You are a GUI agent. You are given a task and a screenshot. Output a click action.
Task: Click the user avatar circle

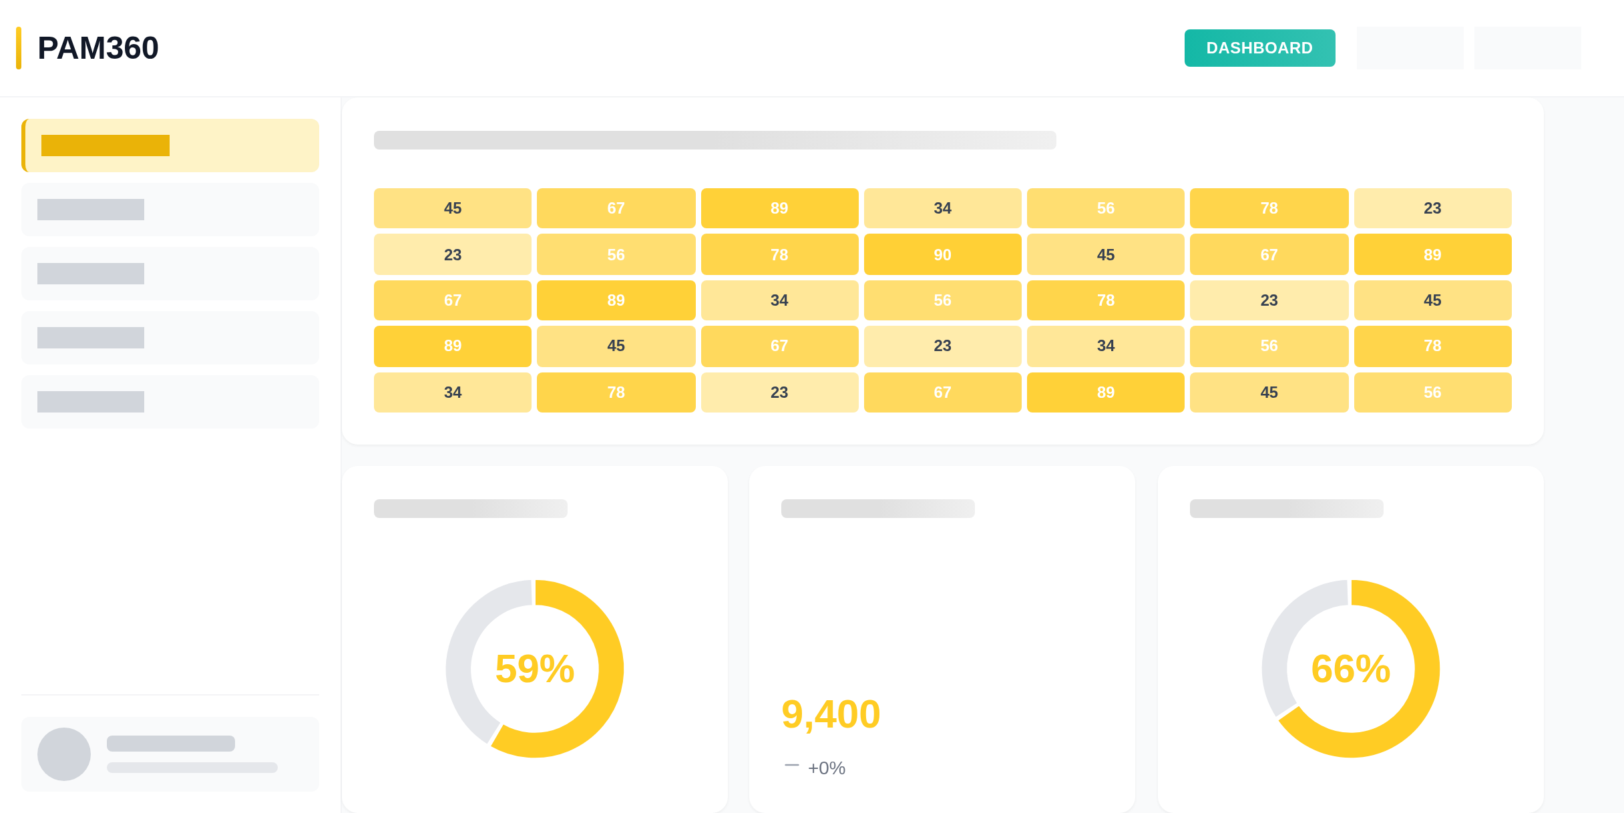click(64, 754)
